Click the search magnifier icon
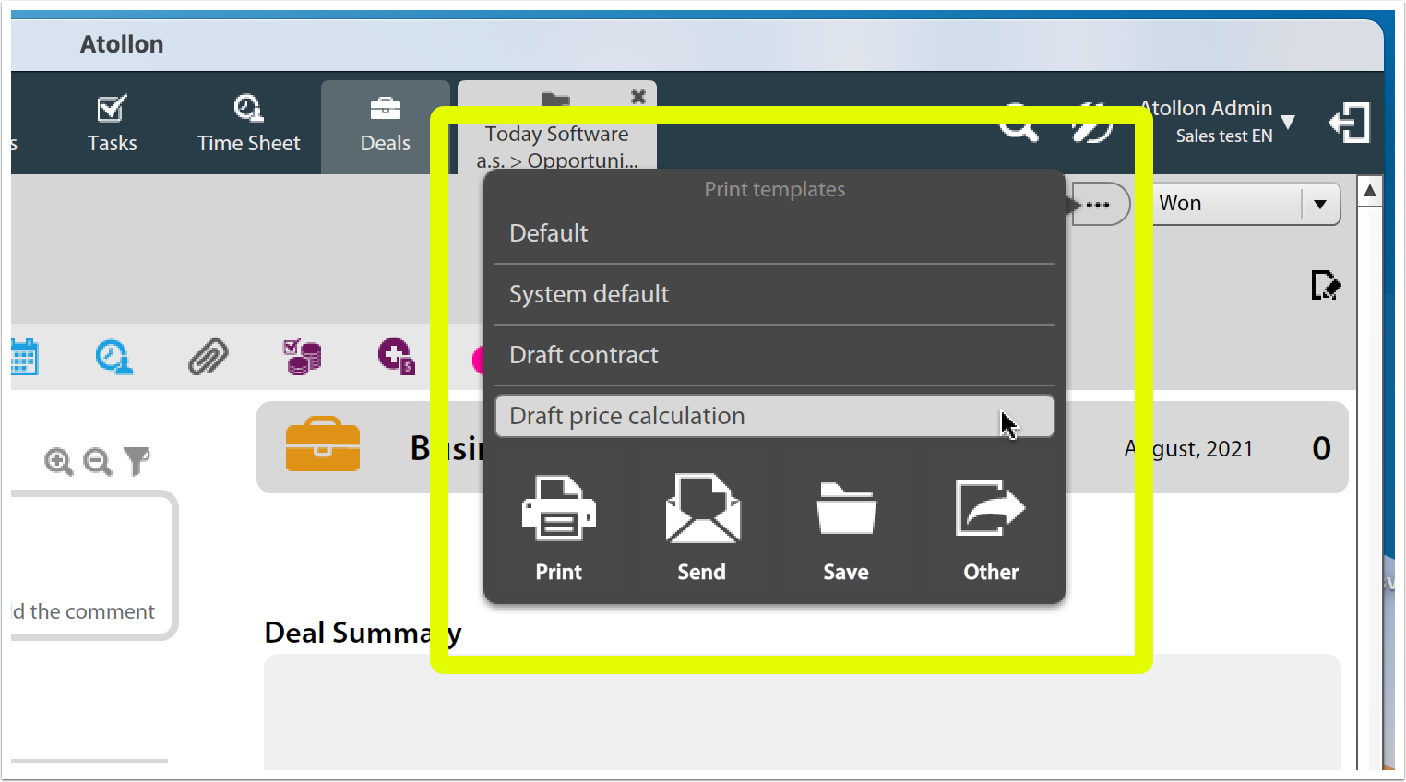Image resolution: width=1406 pixels, height=782 pixels. [1019, 123]
